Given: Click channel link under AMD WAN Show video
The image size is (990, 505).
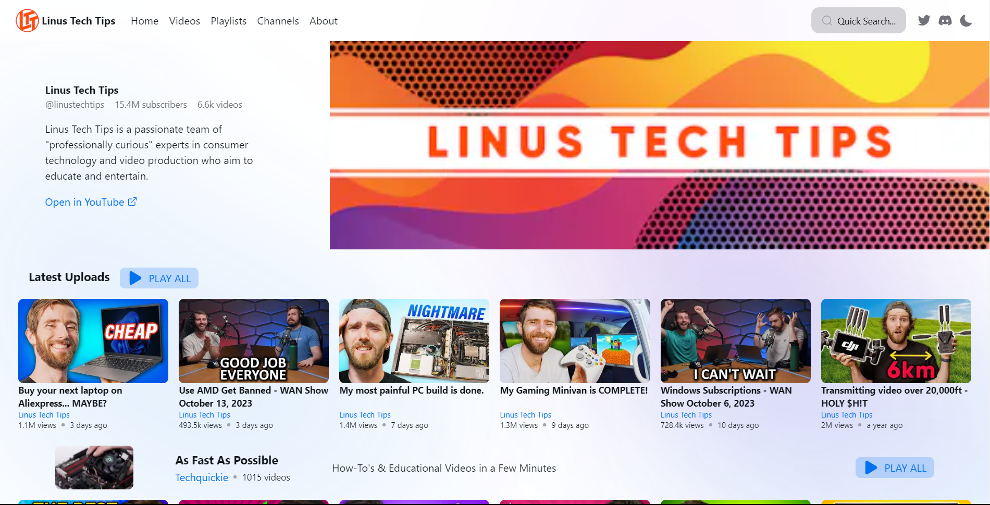Looking at the screenshot, I should [204, 415].
